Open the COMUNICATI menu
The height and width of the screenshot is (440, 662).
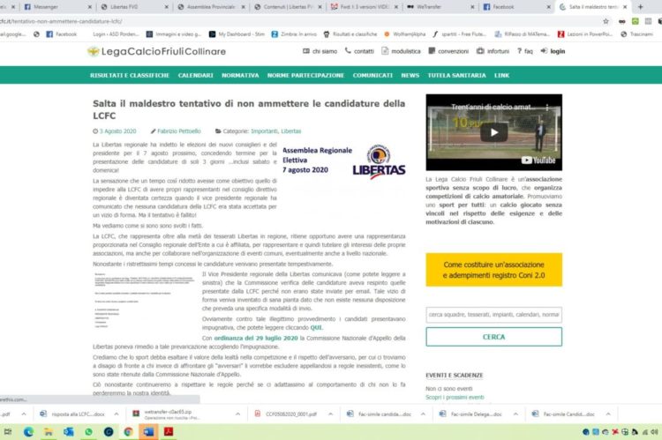pyautogui.click(x=372, y=75)
